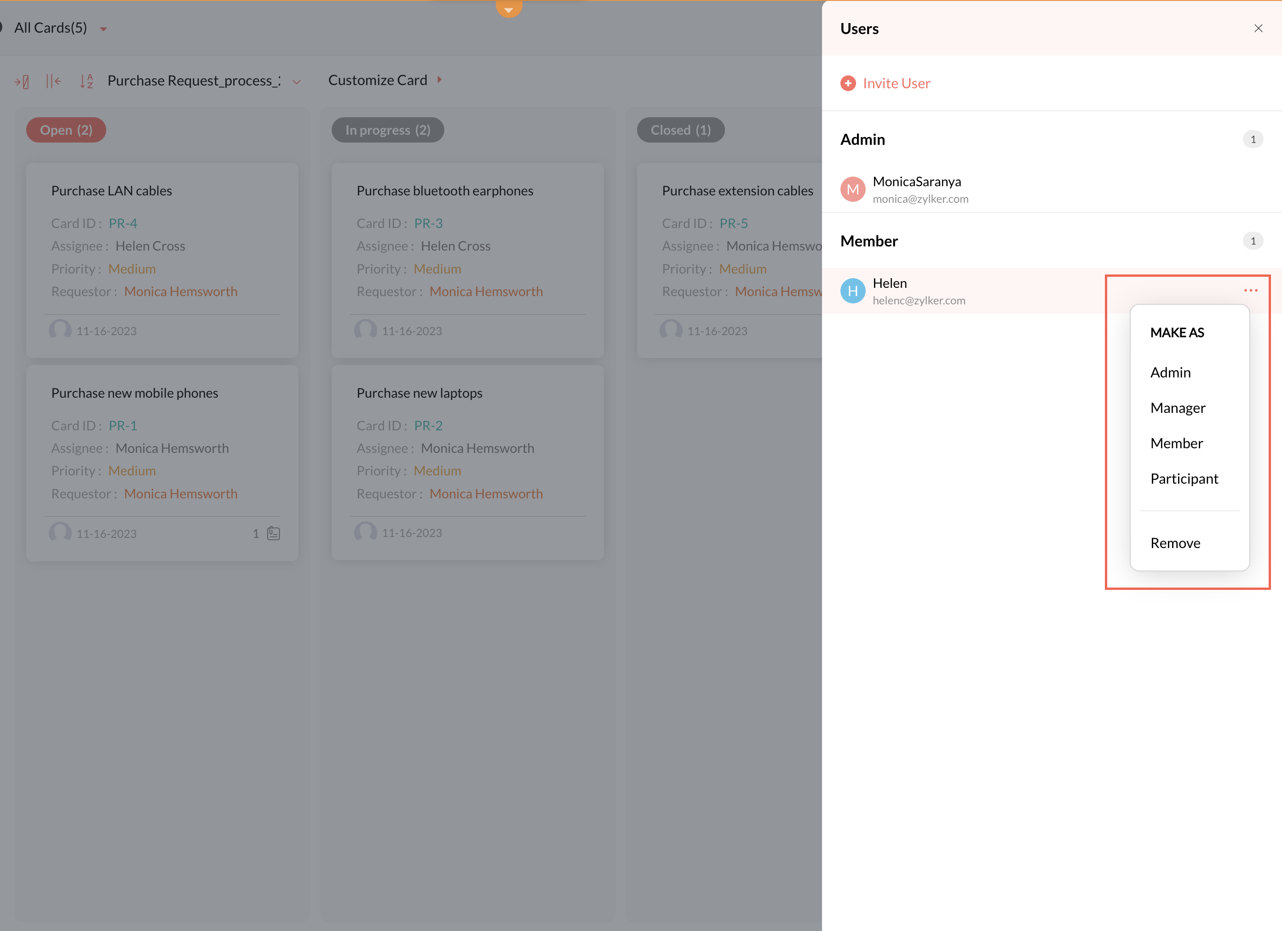Click assignee avatar on Purchase LAN cables card
Screen dimensions: 1282x931
pyautogui.click(x=60, y=330)
